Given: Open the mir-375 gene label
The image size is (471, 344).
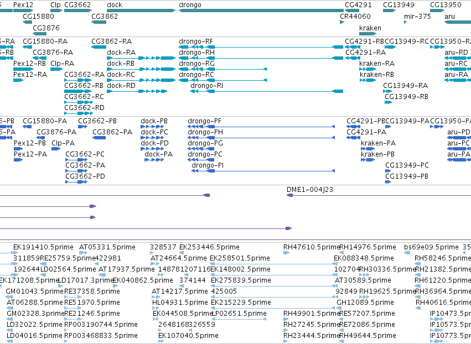Looking at the screenshot, I should [417, 16].
